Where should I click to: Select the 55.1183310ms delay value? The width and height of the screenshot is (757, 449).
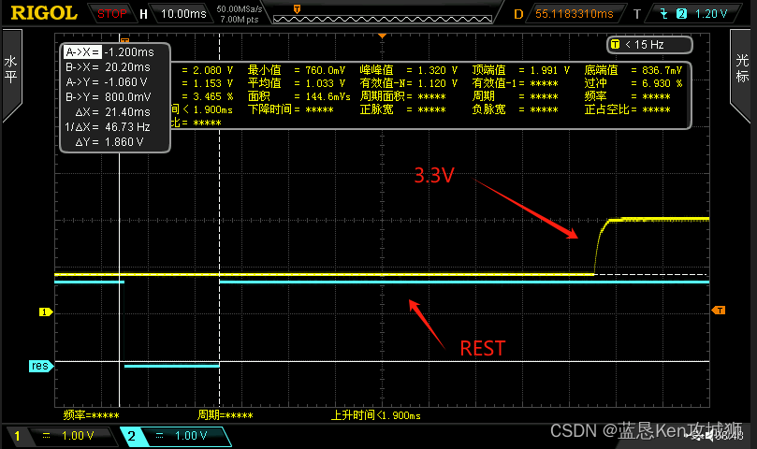574,14
